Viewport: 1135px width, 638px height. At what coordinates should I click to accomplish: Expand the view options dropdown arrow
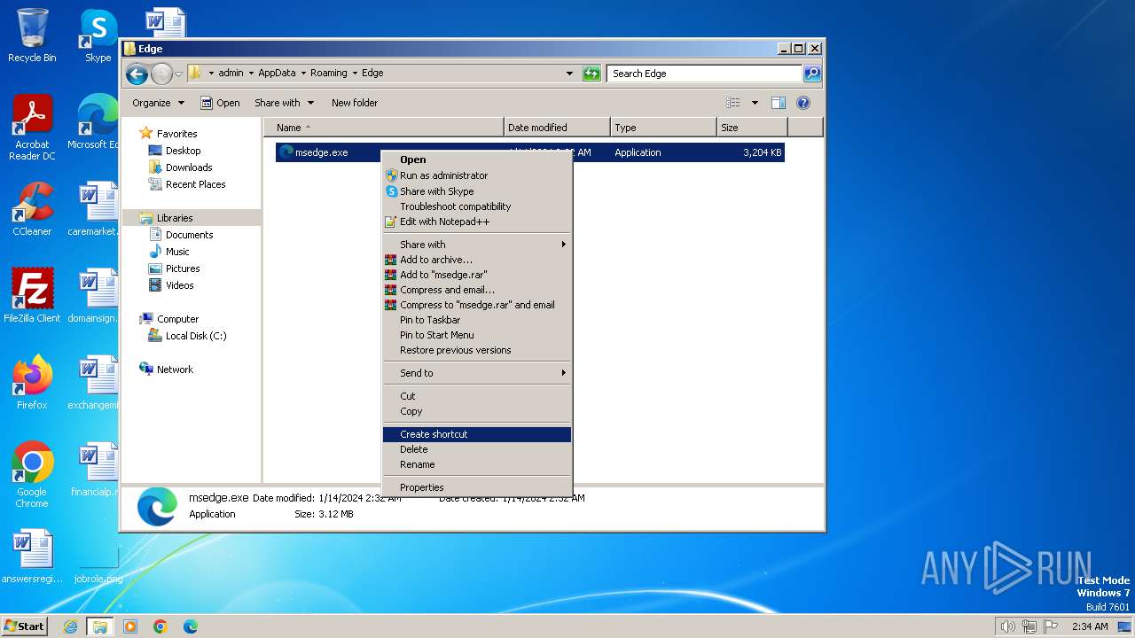[x=755, y=103]
